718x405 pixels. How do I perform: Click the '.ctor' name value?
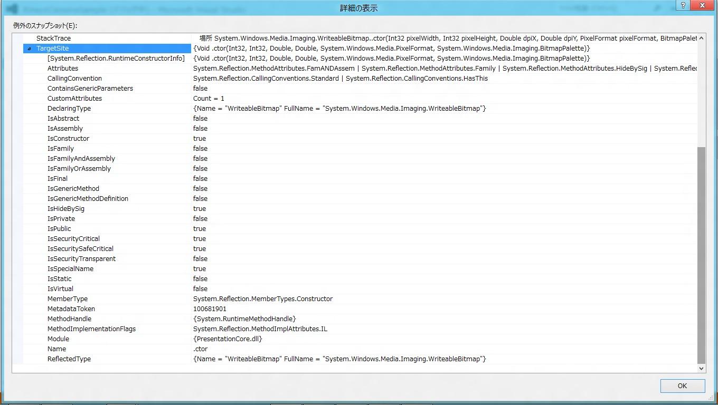pyautogui.click(x=201, y=349)
